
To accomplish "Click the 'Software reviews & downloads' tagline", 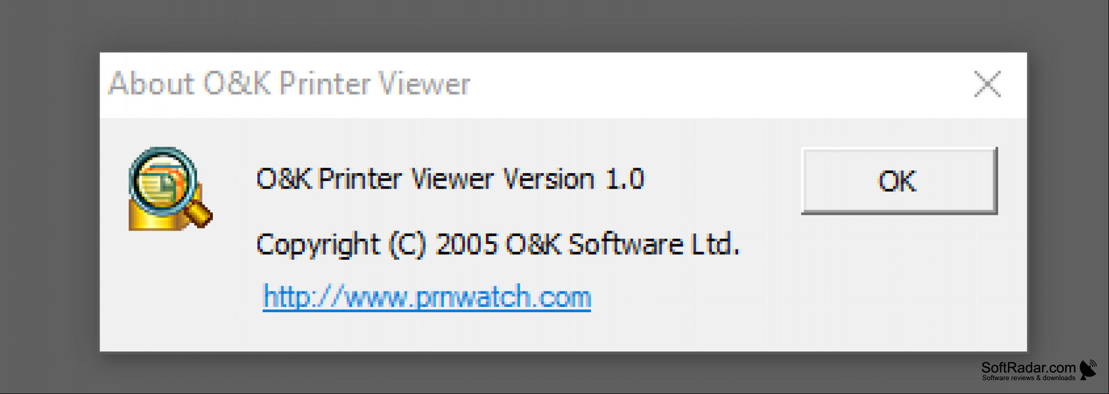I will tap(1028, 378).
